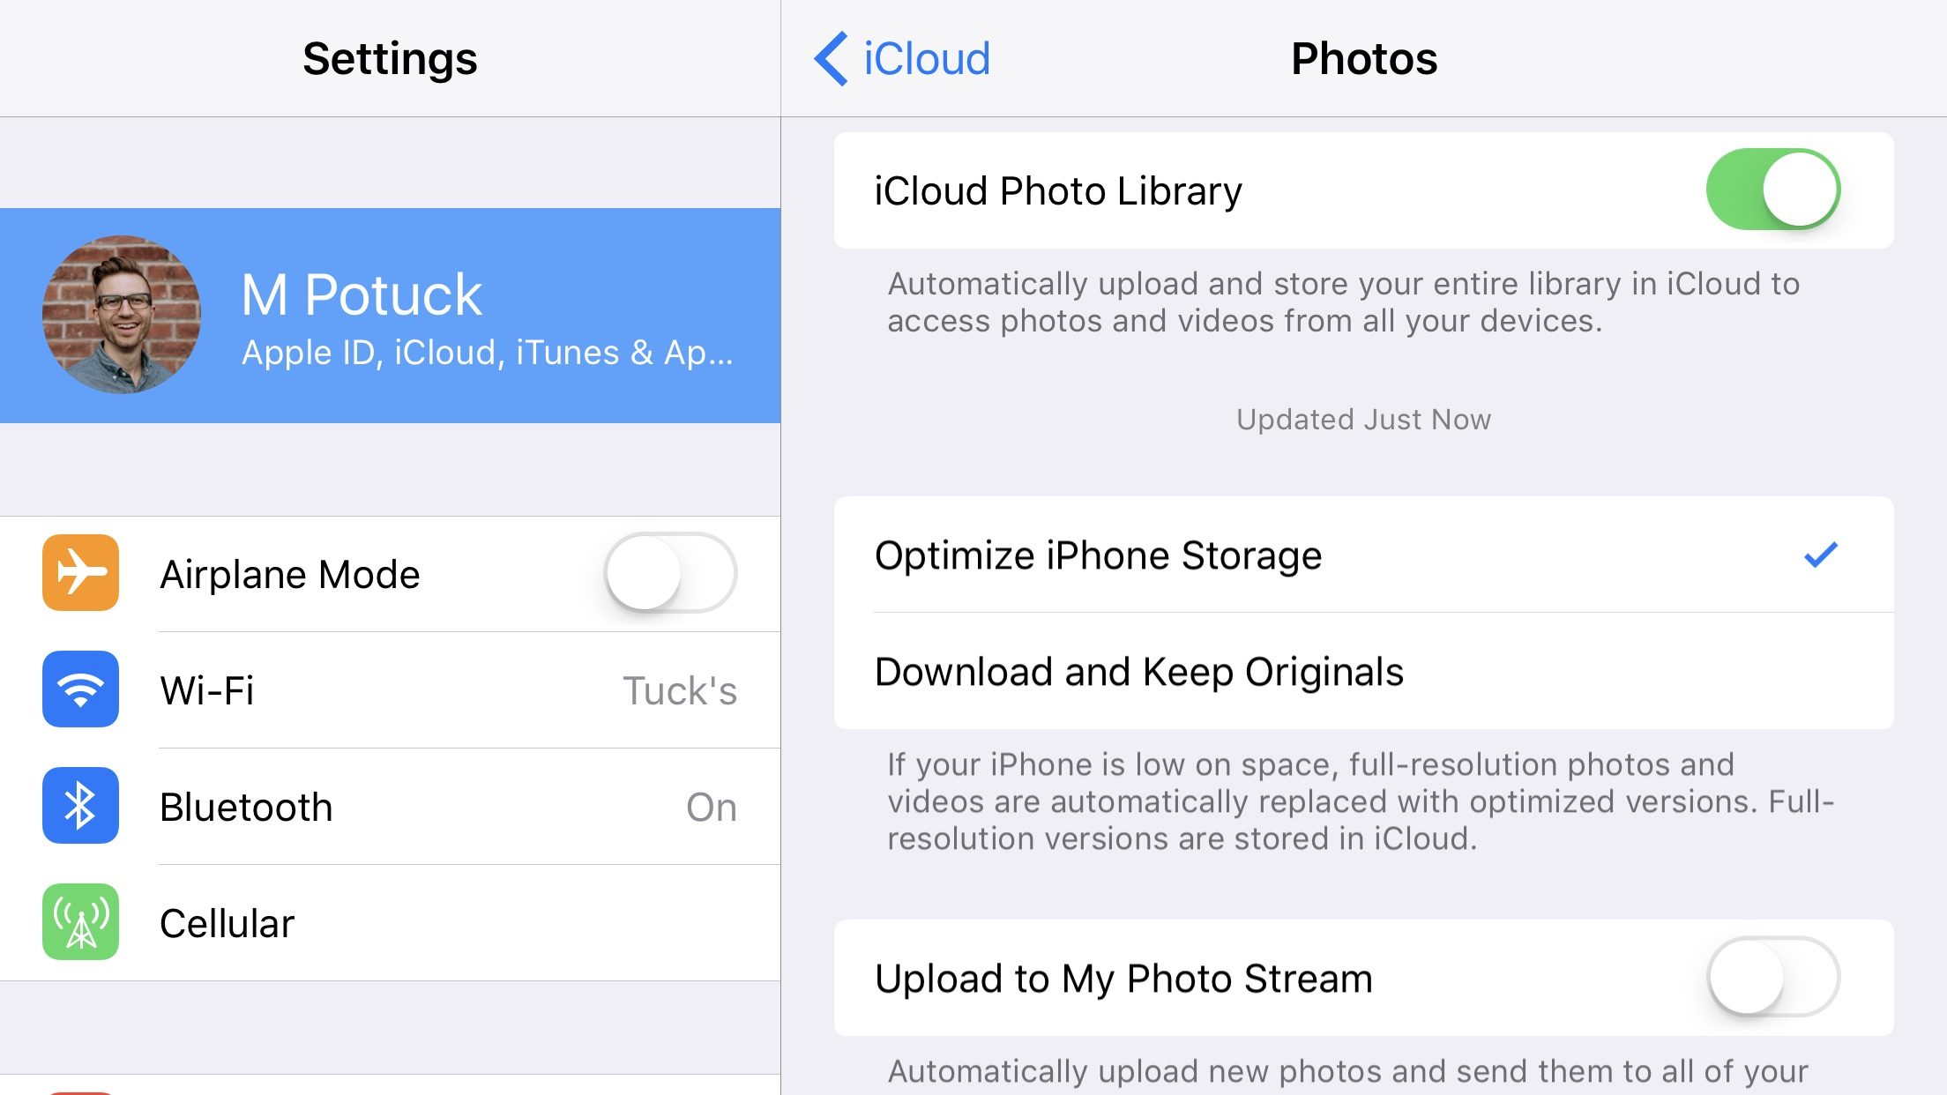Tap the green Cellular antenna icon
The image size is (1947, 1095).
click(x=80, y=922)
